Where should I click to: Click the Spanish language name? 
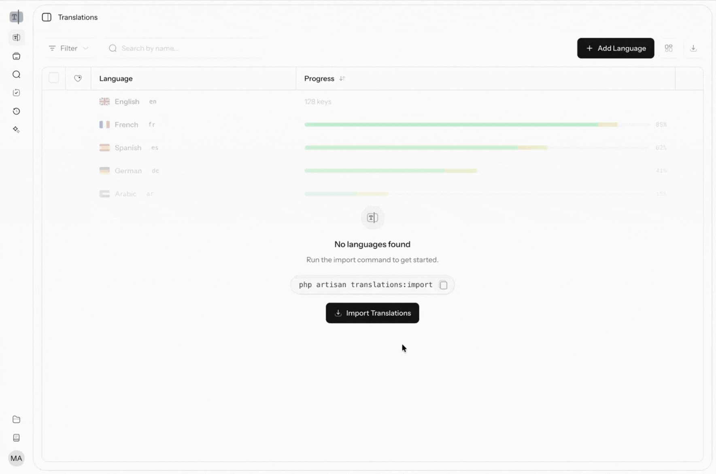point(128,148)
